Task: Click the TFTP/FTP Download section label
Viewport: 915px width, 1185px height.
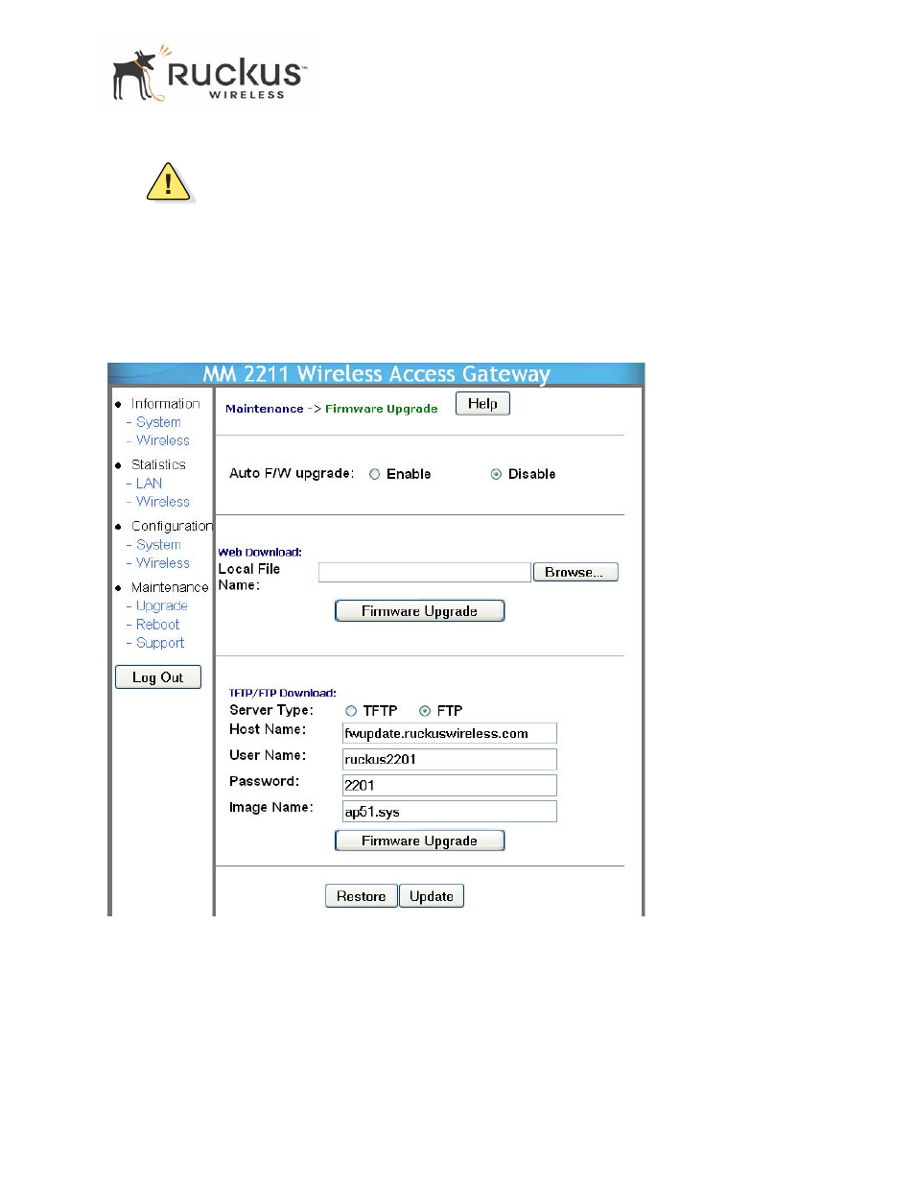Action: pyautogui.click(x=282, y=693)
